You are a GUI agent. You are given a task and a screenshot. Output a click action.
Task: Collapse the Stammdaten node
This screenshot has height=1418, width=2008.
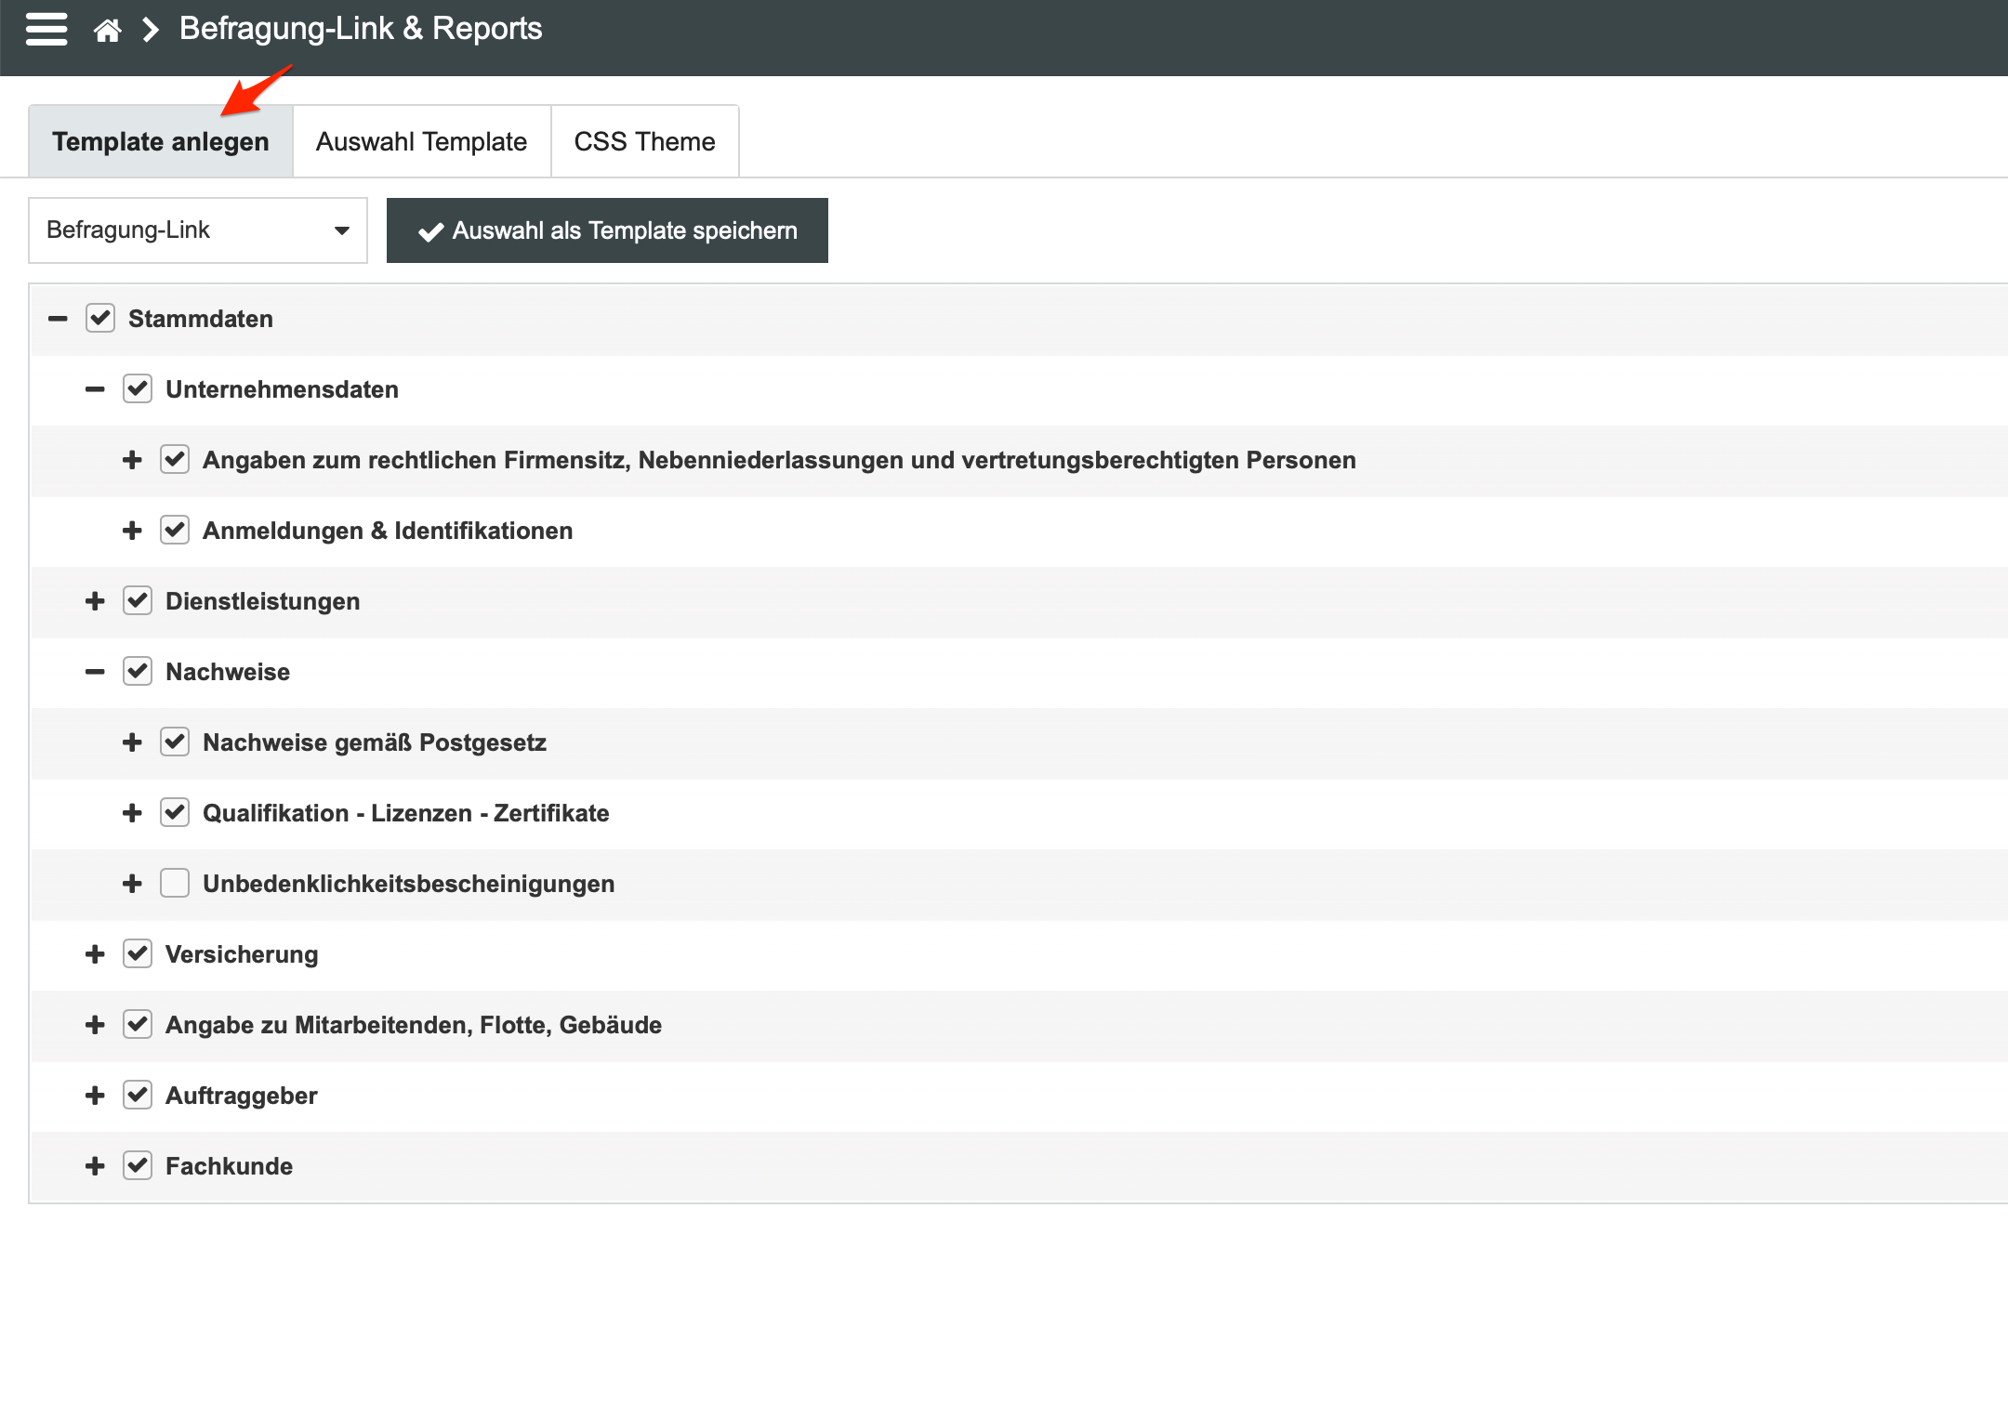[58, 319]
